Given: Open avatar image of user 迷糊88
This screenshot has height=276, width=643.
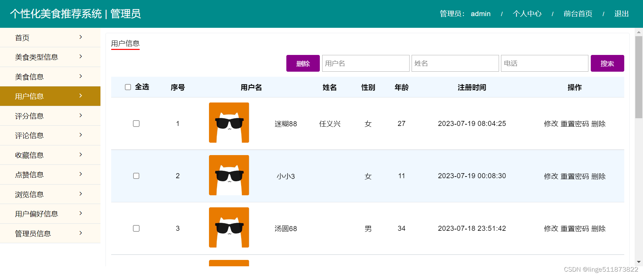Looking at the screenshot, I should [229, 123].
